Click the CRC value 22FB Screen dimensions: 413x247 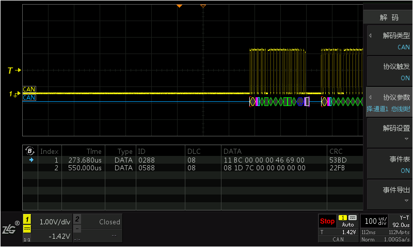click(x=337, y=168)
